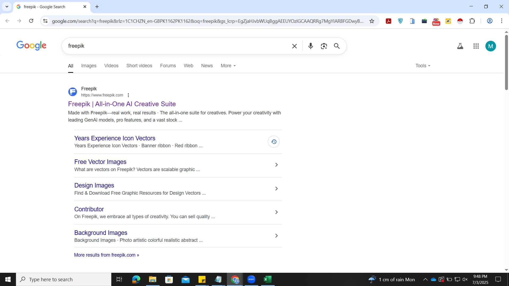The image size is (509, 286).
Task: Click the Chrome address bar URL
Action: (x=208, y=21)
